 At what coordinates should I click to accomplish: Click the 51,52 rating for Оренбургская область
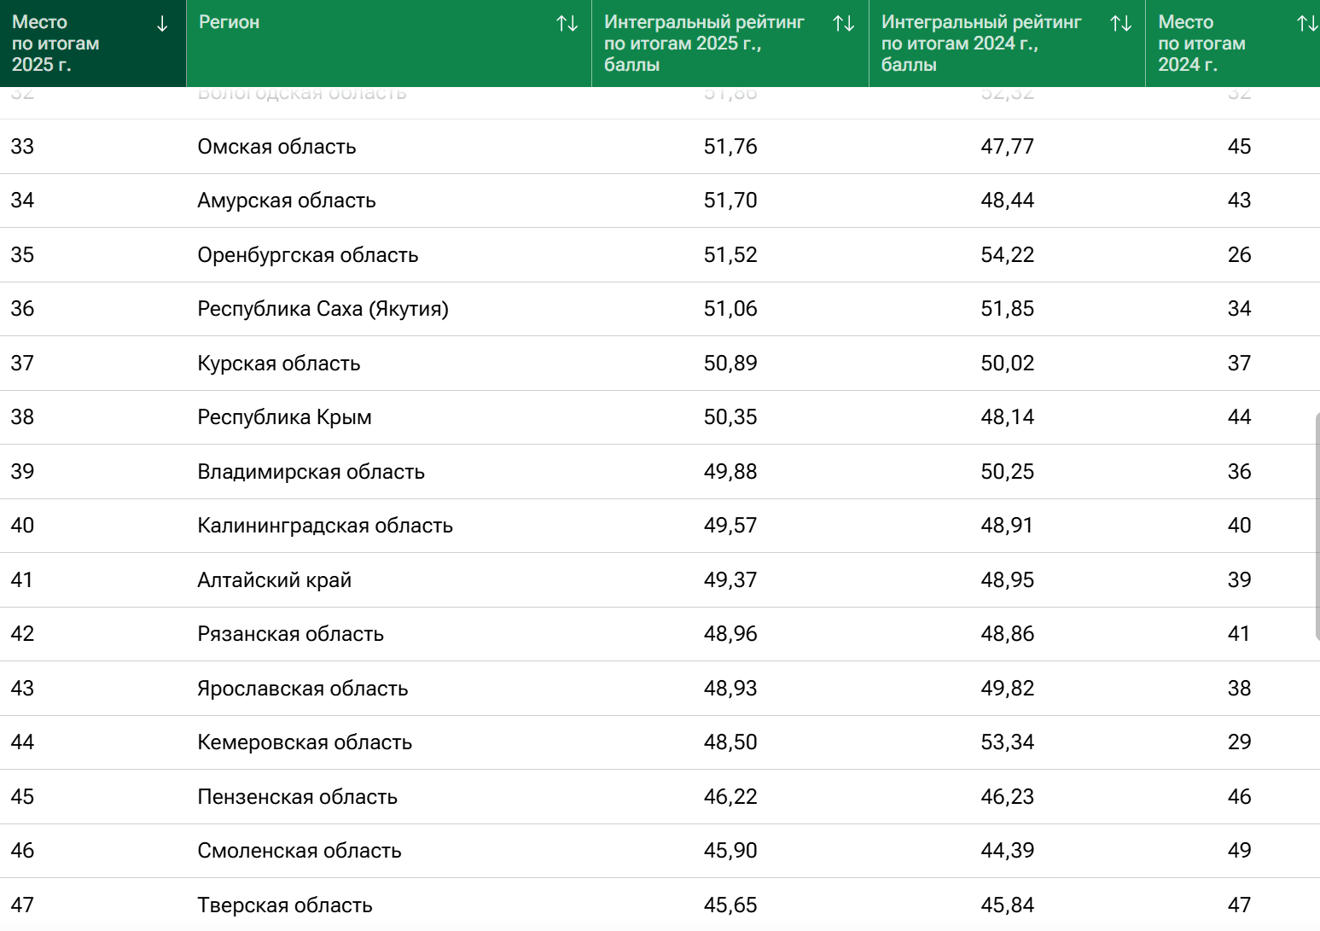click(730, 255)
